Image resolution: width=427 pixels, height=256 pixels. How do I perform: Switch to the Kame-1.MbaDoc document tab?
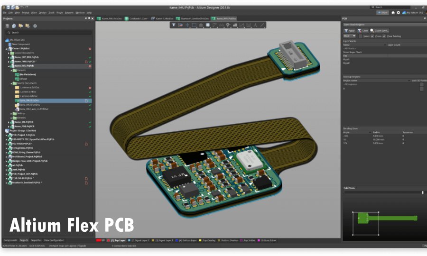click(162, 18)
